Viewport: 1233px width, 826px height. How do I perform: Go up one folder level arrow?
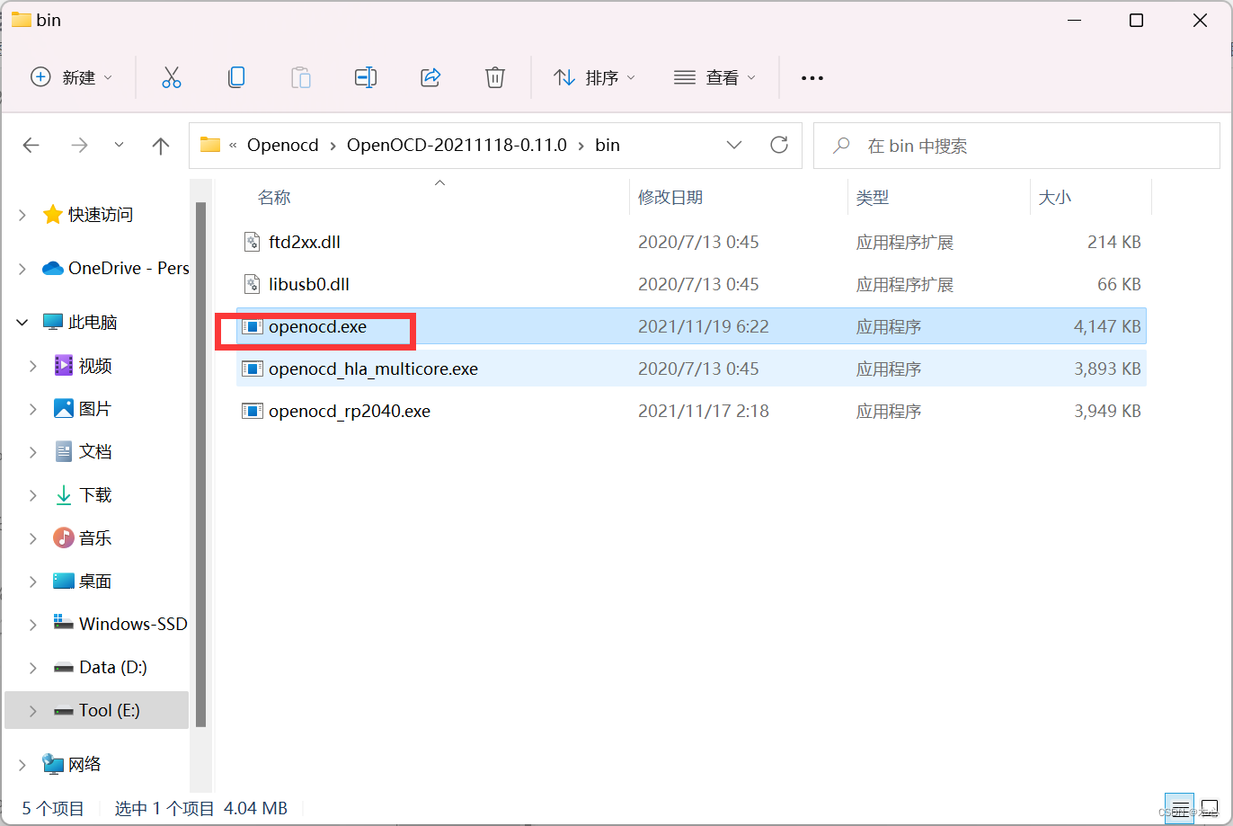[161, 146]
